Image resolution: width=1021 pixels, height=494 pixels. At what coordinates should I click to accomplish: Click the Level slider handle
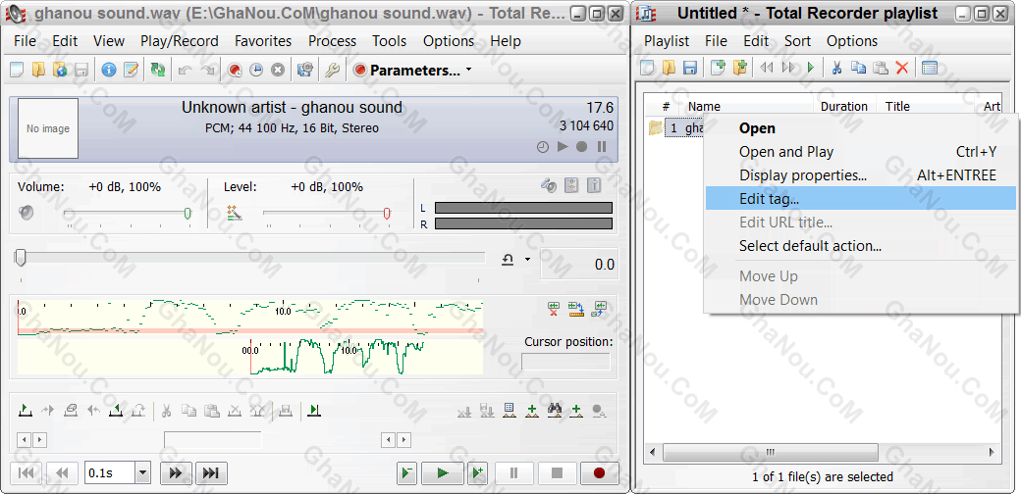[x=387, y=214]
